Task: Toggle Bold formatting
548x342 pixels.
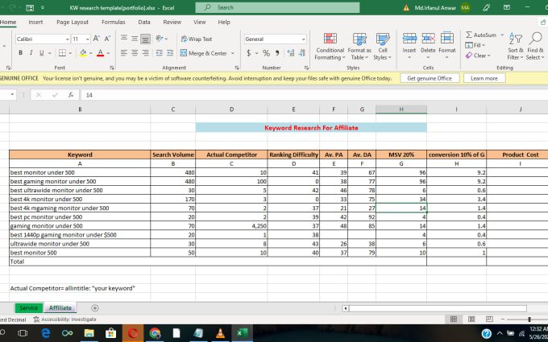Action: point(21,52)
